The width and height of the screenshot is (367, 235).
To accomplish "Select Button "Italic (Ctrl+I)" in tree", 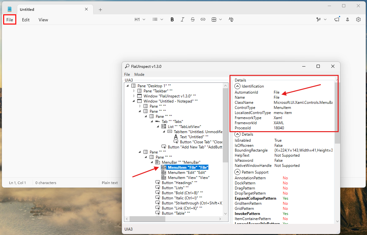I will pos(182,198).
